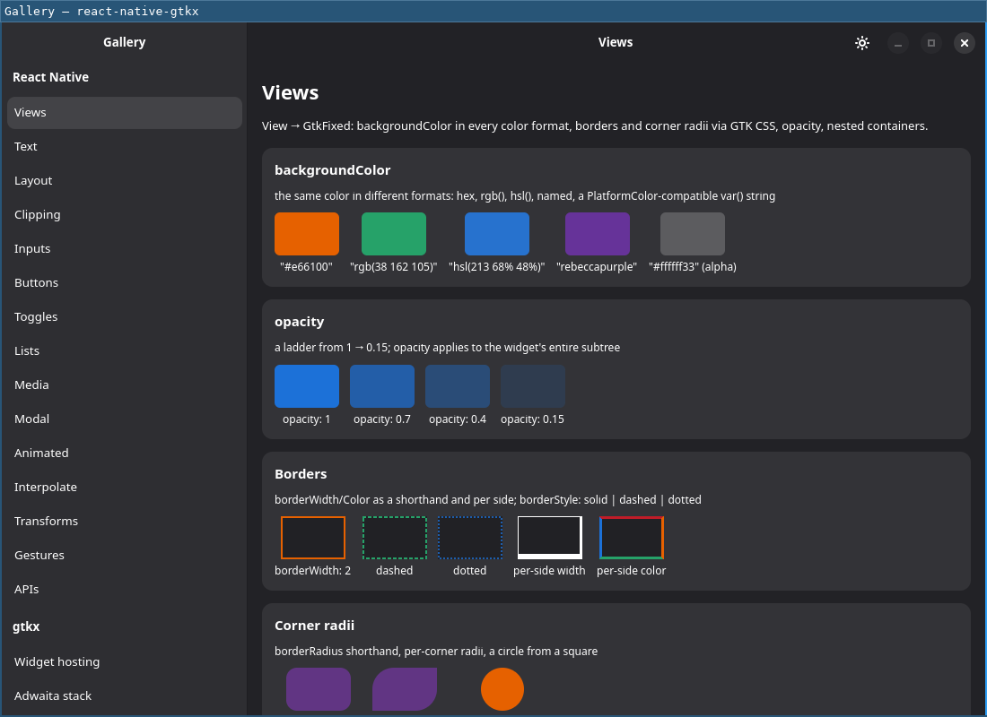The height and width of the screenshot is (717, 987).
Task: Click the "dashed" label text
Action: (x=394, y=570)
